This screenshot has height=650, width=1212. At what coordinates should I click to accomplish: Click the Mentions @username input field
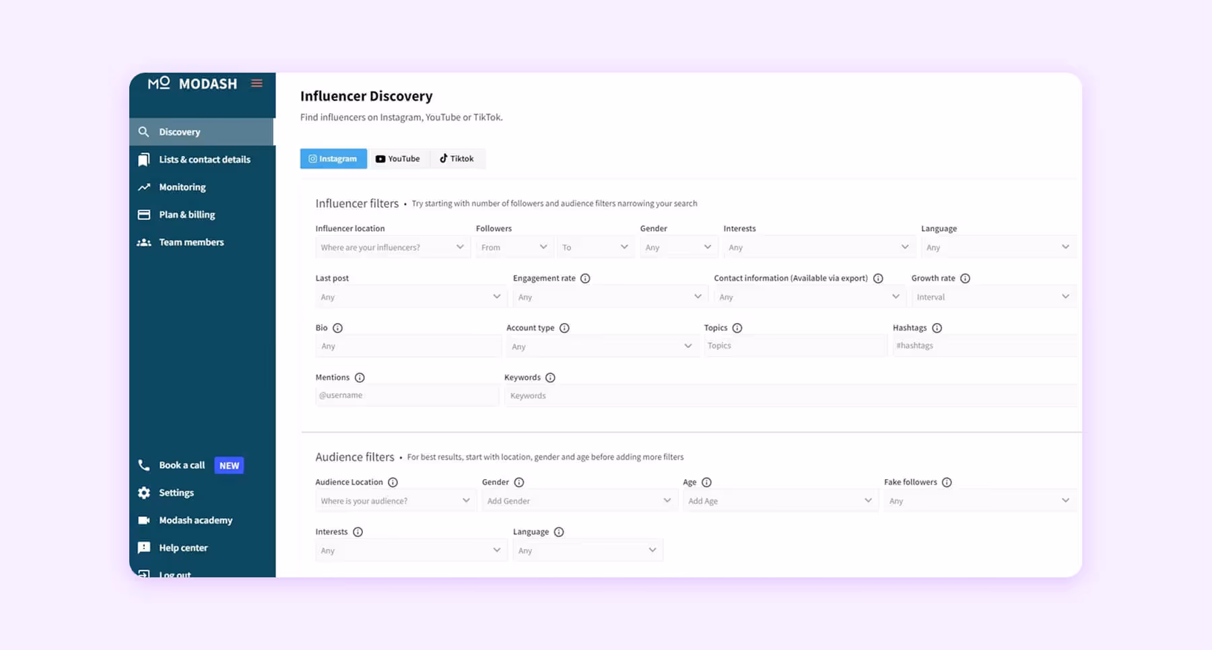point(407,395)
